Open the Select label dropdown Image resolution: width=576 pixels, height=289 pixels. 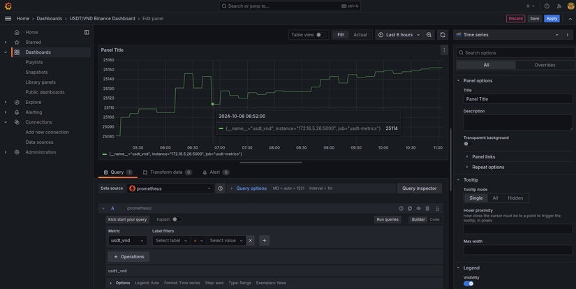pyautogui.click(x=171, y=241)
